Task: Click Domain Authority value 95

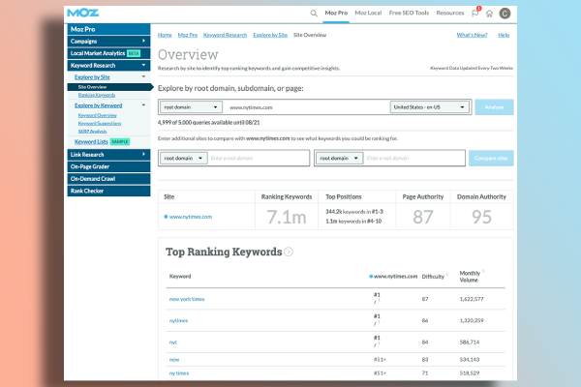Action: (481, 217)
